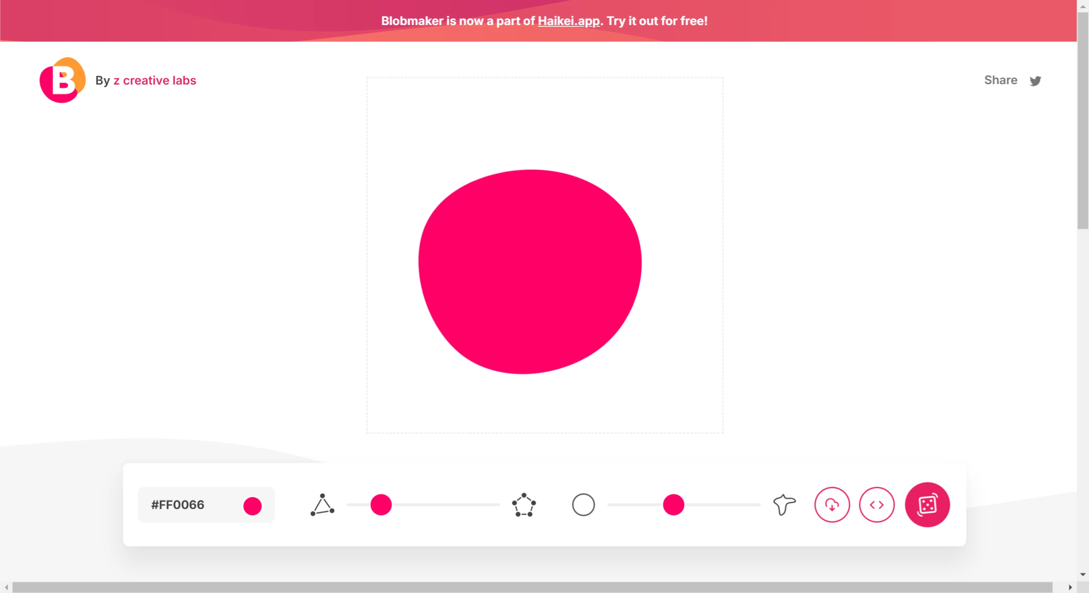Randomize the blob with the dice button
The image size is (1089, 593).
[928, 505]
